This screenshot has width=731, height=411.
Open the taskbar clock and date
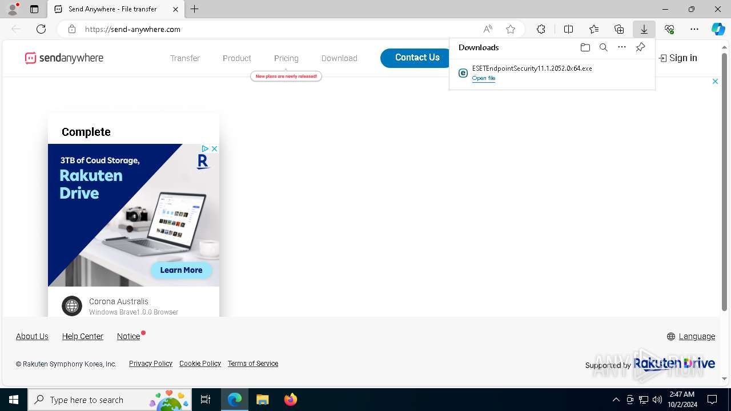pyautogui.click(x=682, y=400)
